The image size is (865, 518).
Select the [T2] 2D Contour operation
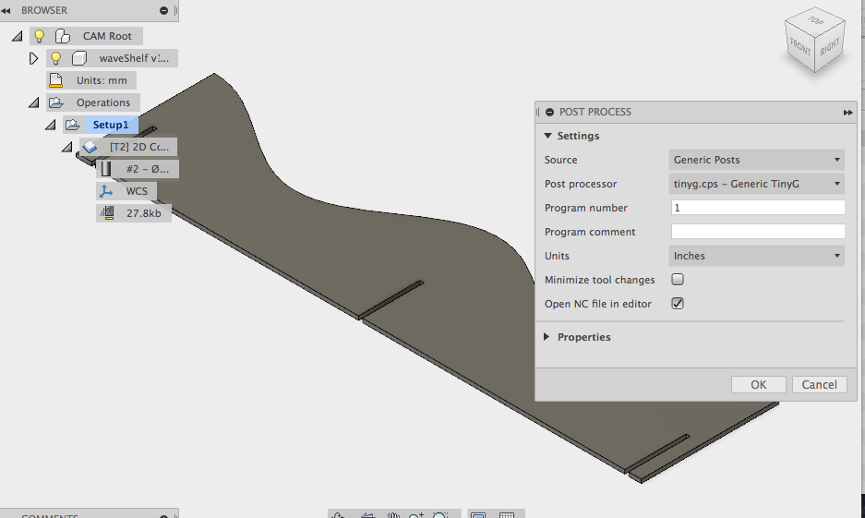139,148
